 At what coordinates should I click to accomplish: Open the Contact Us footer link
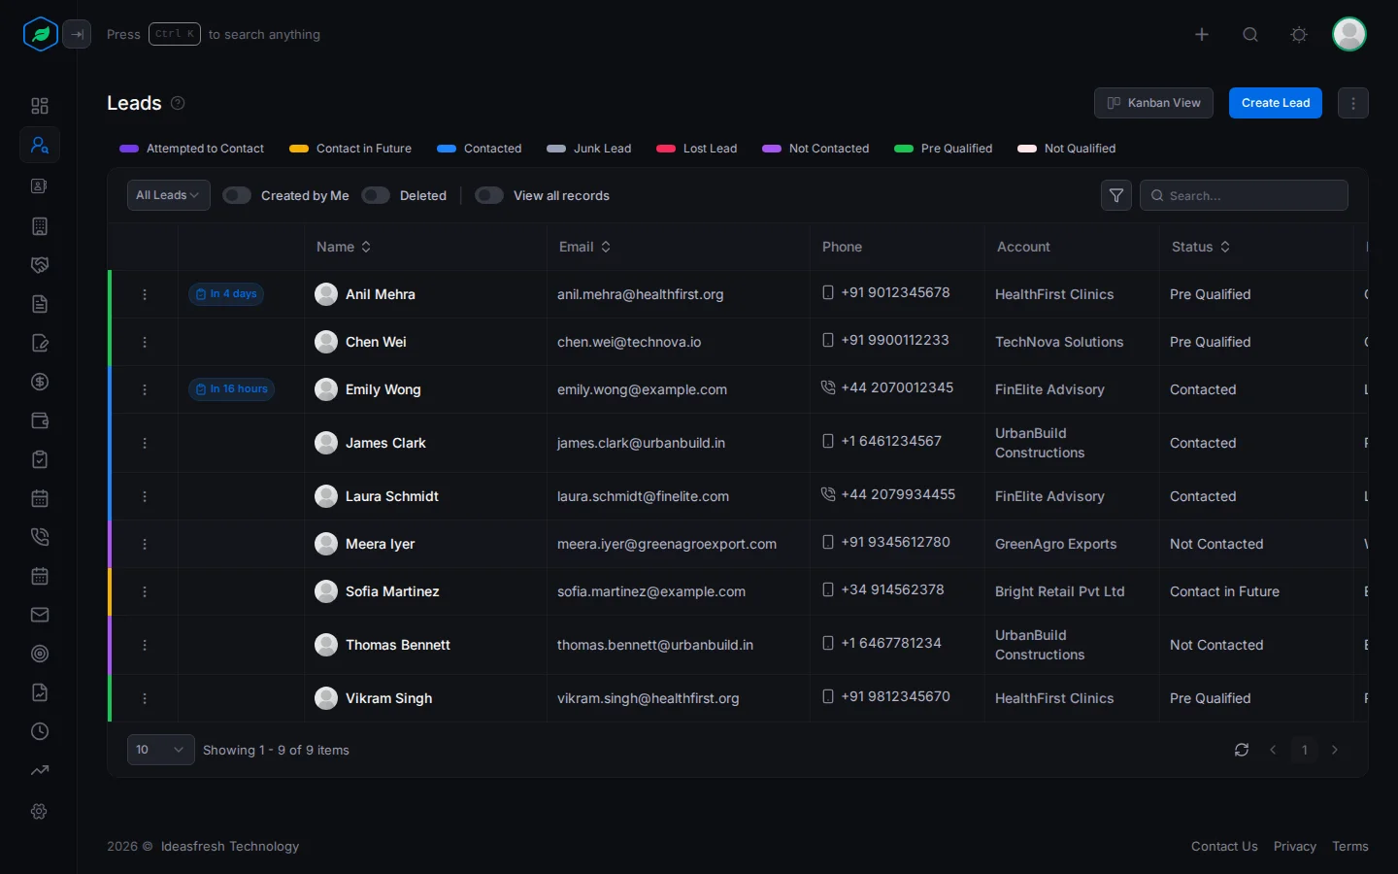(x=1224, y=846)
